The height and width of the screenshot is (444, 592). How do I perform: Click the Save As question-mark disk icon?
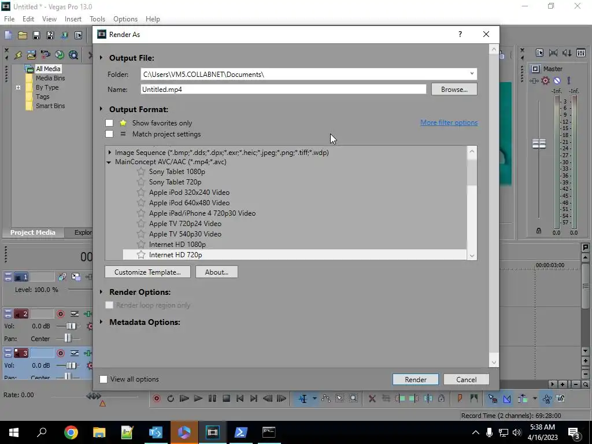[x=50, y=35]
